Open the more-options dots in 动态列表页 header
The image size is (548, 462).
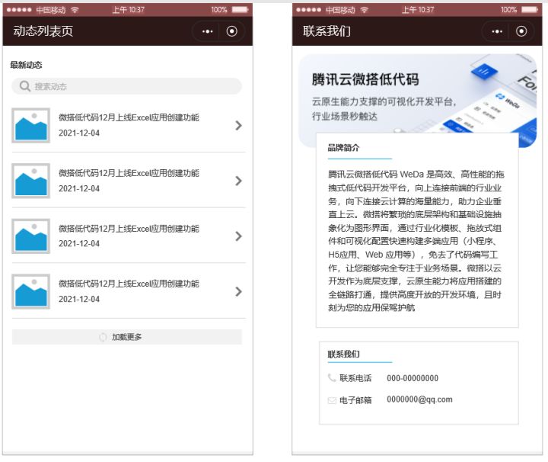[207, 31]
